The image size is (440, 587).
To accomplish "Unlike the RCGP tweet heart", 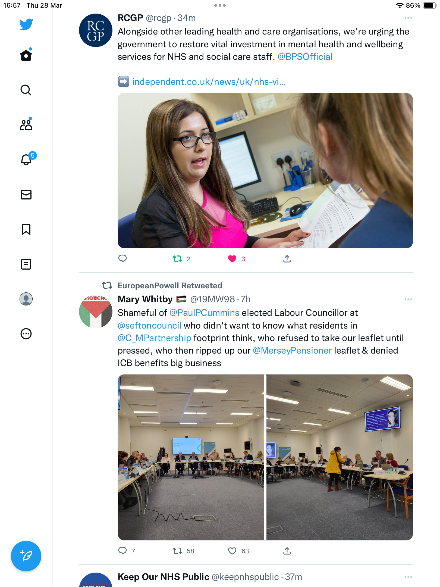I will [232, 259].
